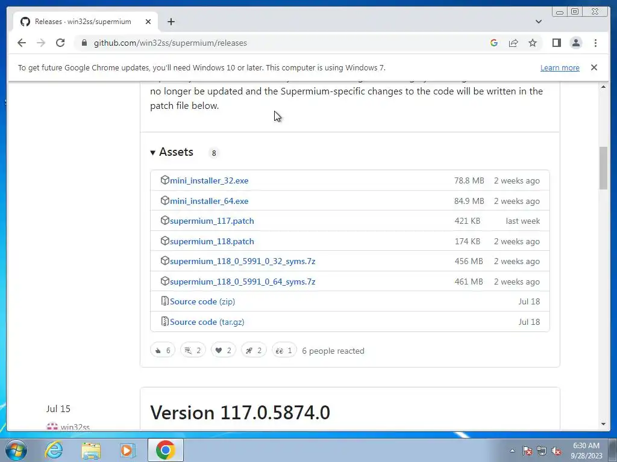Click the 78.8 MB file size
Screen dimensions: 617x462
(x=469, y=180)
